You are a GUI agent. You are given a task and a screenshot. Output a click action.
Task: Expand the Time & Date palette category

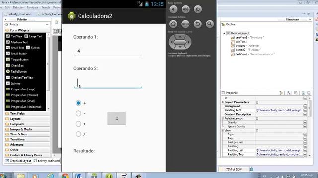click(27, 134)
